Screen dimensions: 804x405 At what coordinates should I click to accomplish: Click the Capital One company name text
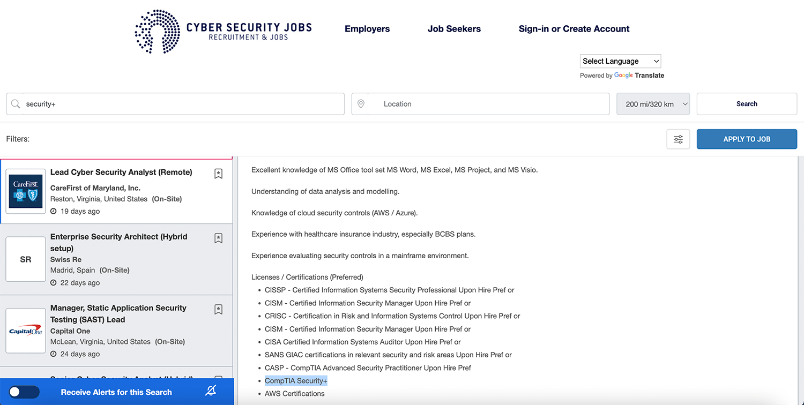pyautogui.click(x=70, y=331)
